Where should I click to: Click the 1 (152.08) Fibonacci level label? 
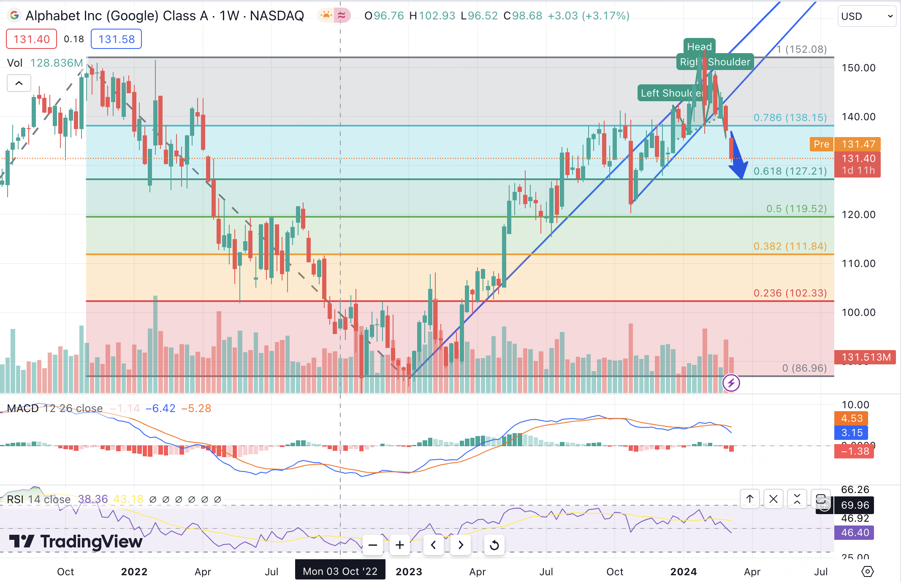[x=802, y=49]
